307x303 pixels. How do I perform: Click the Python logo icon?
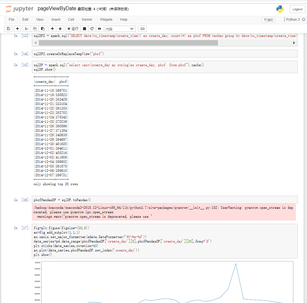click(280, 9)
